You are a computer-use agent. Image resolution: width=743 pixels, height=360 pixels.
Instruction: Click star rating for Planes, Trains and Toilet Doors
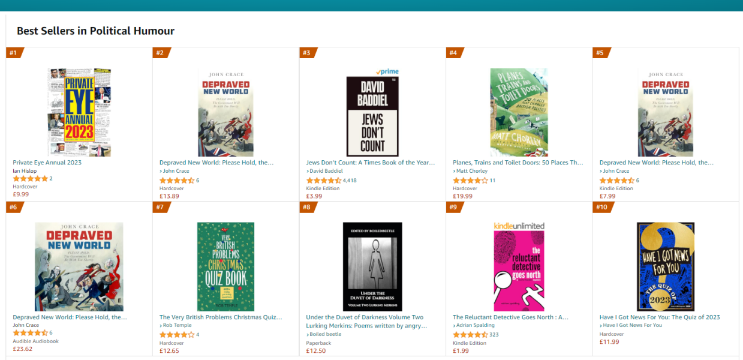point(470,180)
